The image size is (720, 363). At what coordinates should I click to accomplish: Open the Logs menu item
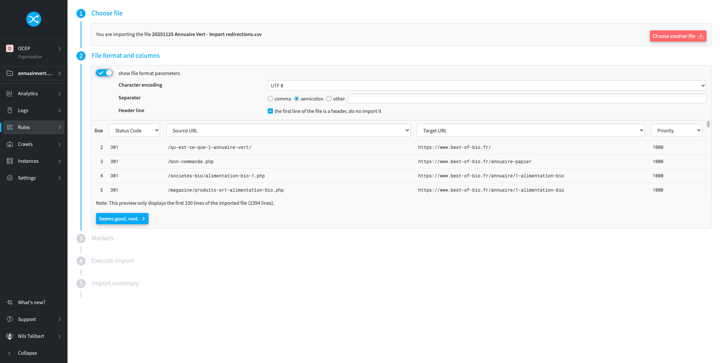click(x=34, y=110)
